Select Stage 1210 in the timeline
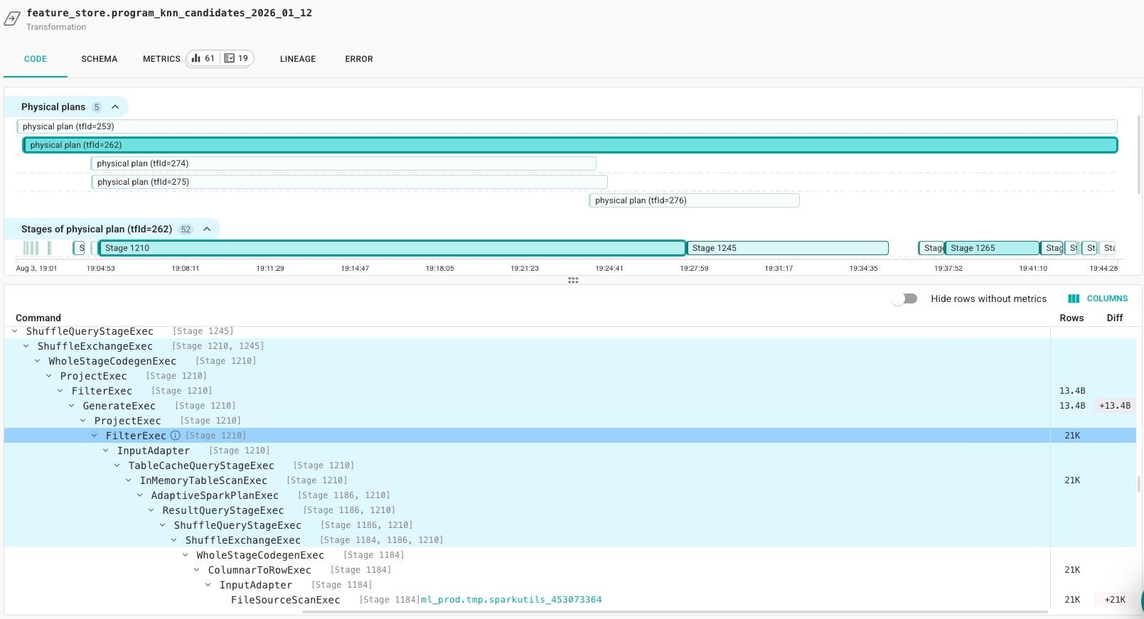Image resolution: width=1144 pixels, height=619 pixels. tap(392, 248)
